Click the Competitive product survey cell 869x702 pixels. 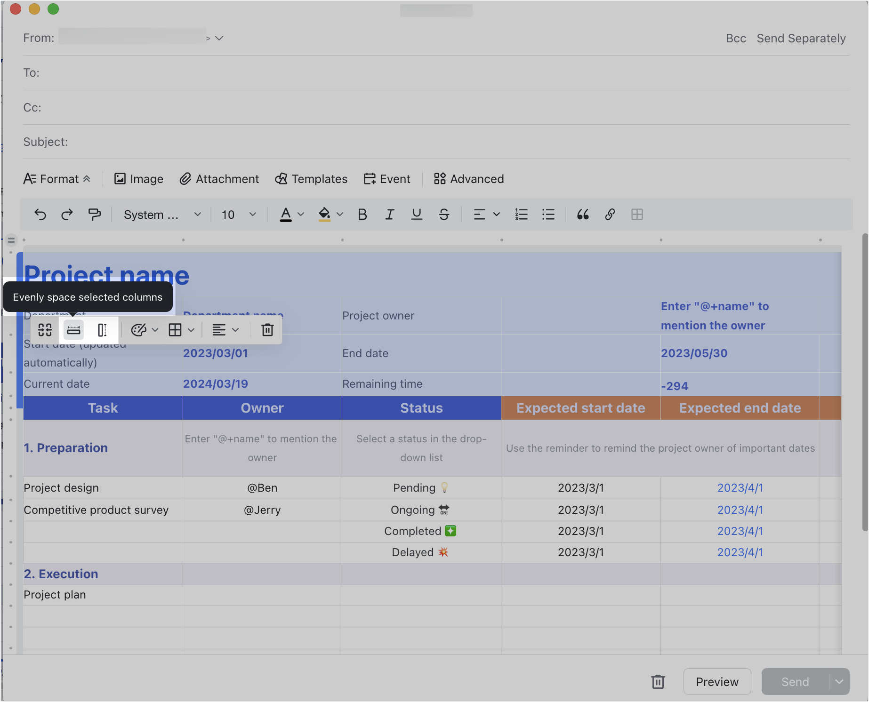[x=103, y=510]
